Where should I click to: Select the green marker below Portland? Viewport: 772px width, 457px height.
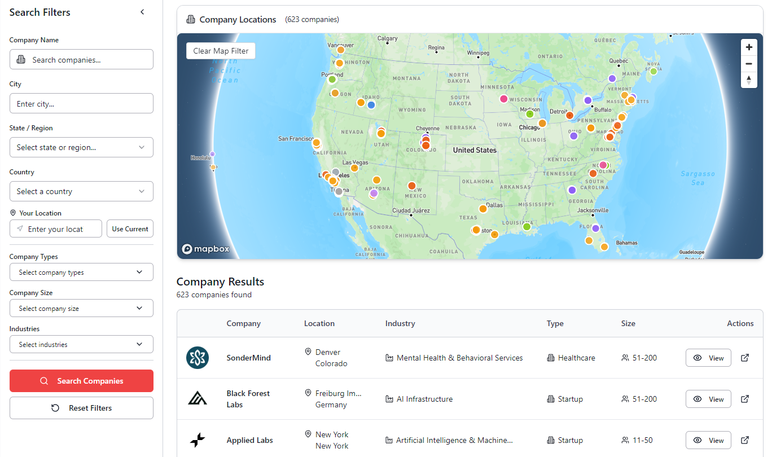332,80
